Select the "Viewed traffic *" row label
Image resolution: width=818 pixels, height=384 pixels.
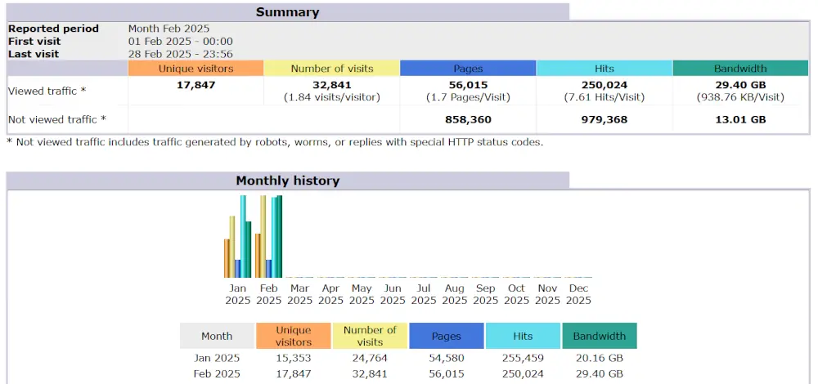tap(47, 91)
